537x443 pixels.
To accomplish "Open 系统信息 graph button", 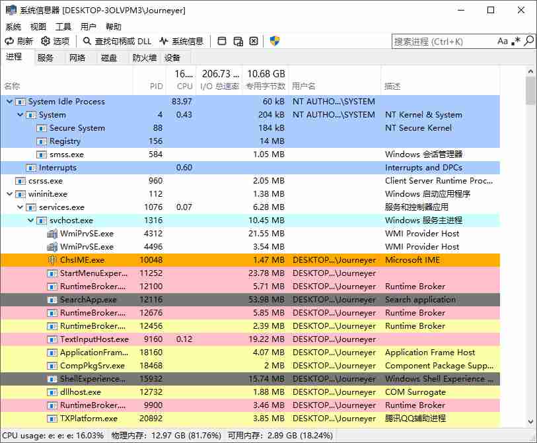I will (x=182, y=42).
